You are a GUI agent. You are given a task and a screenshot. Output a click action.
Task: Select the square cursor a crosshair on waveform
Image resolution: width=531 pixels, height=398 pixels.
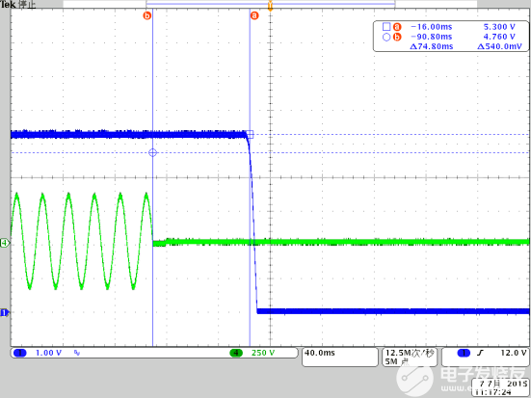[x=250, y=135]
